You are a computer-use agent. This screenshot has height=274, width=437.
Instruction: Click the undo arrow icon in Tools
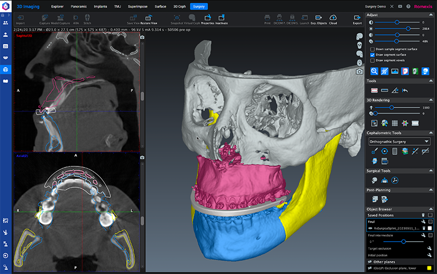[405, 91]
